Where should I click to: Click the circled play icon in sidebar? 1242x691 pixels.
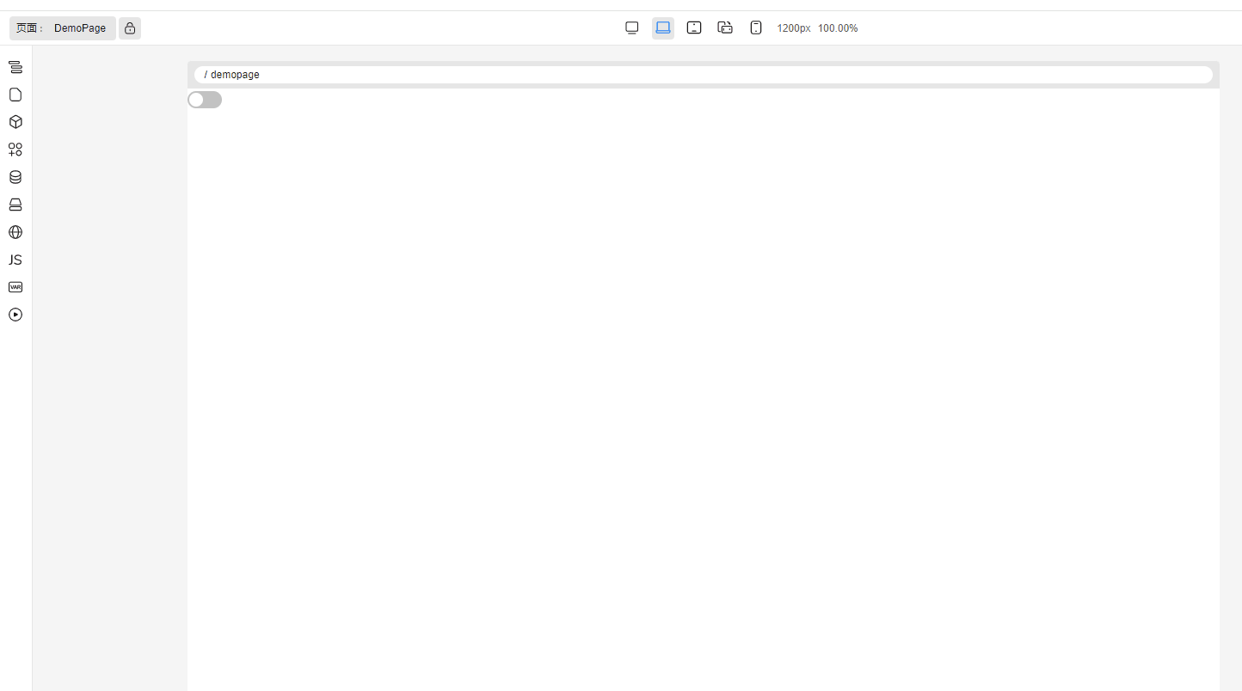(15, 315)
